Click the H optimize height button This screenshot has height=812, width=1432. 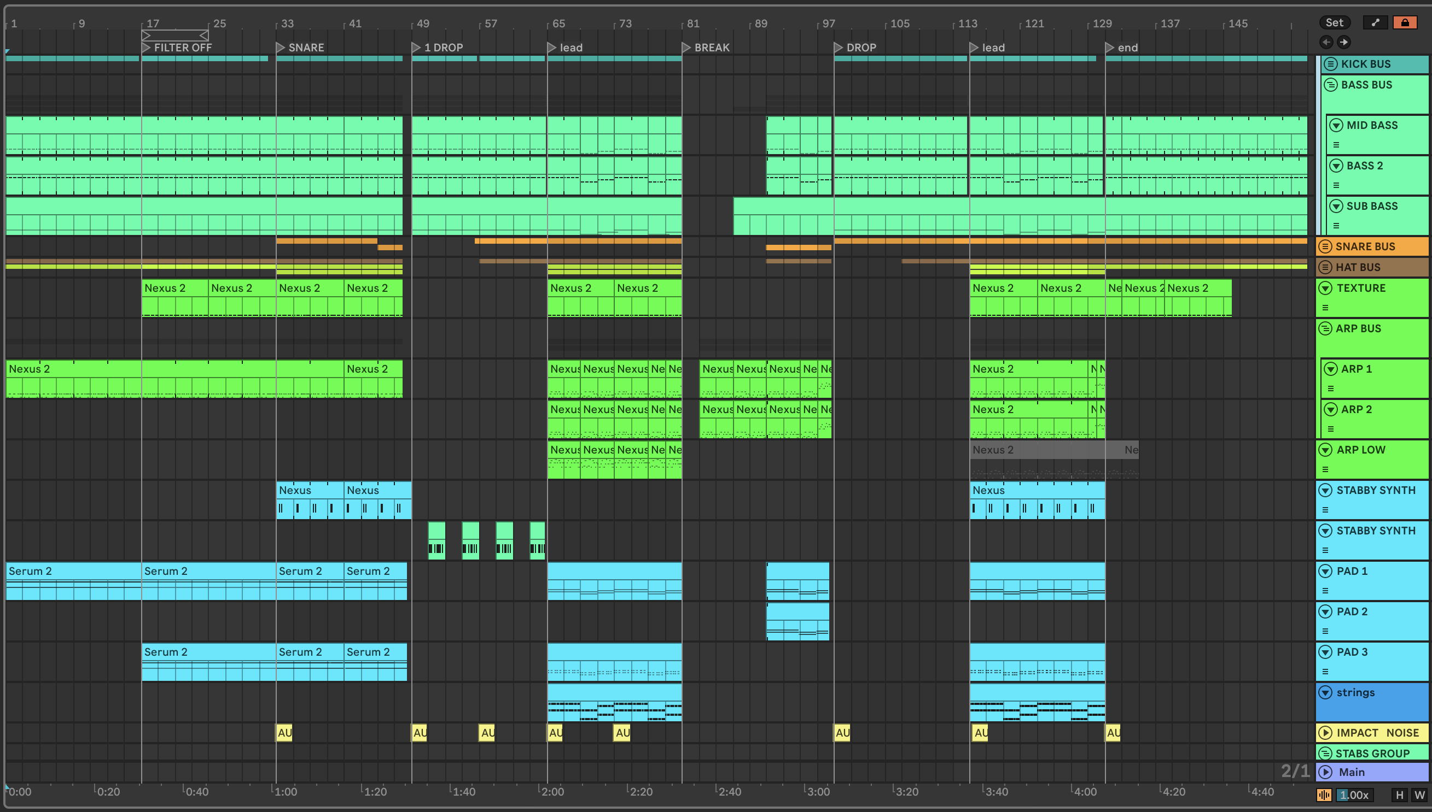tap(1399, 795)
